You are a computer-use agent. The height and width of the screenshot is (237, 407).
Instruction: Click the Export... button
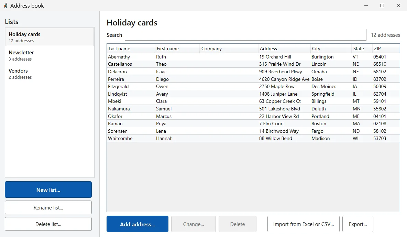[x=358, y=224]
